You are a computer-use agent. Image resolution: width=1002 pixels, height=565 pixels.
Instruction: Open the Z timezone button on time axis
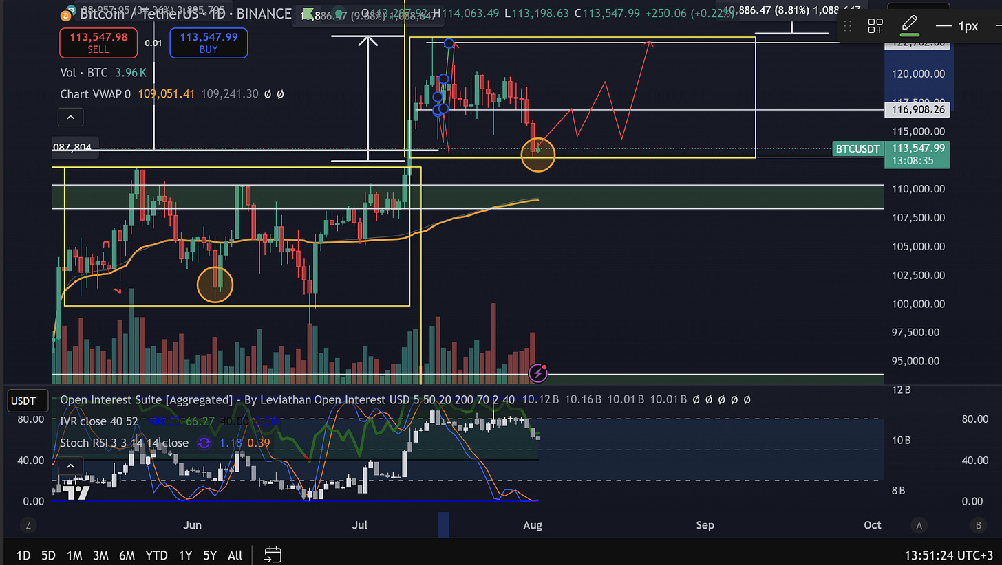pyautogui.click(x=28, y=525)
